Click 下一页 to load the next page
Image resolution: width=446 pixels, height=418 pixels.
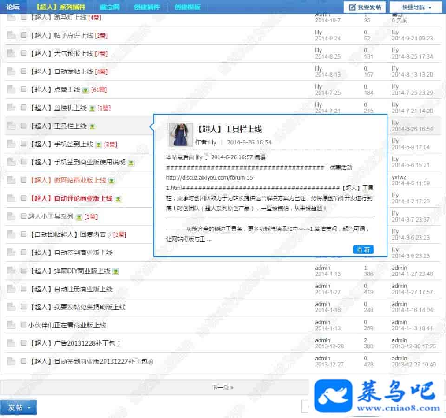(223, 387)
